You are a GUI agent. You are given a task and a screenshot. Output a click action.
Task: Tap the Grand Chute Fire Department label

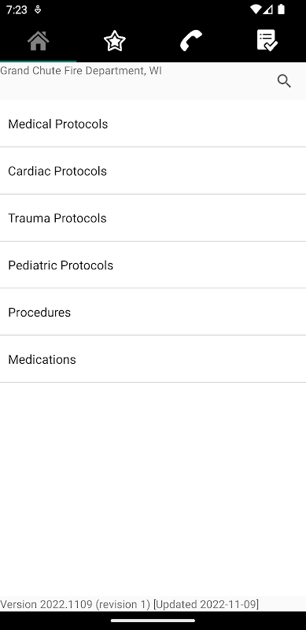point(81,71)
